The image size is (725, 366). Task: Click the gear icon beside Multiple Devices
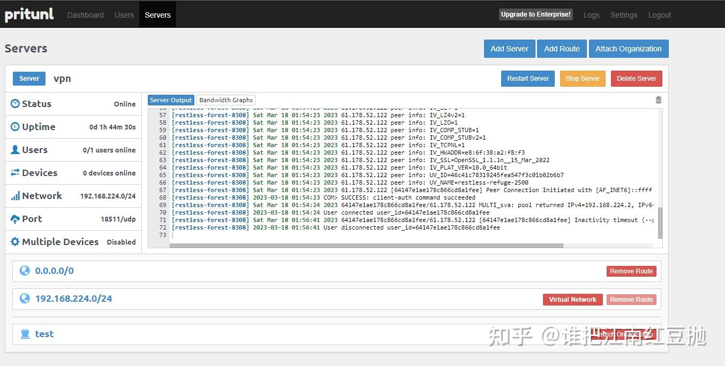coord(15,241)
